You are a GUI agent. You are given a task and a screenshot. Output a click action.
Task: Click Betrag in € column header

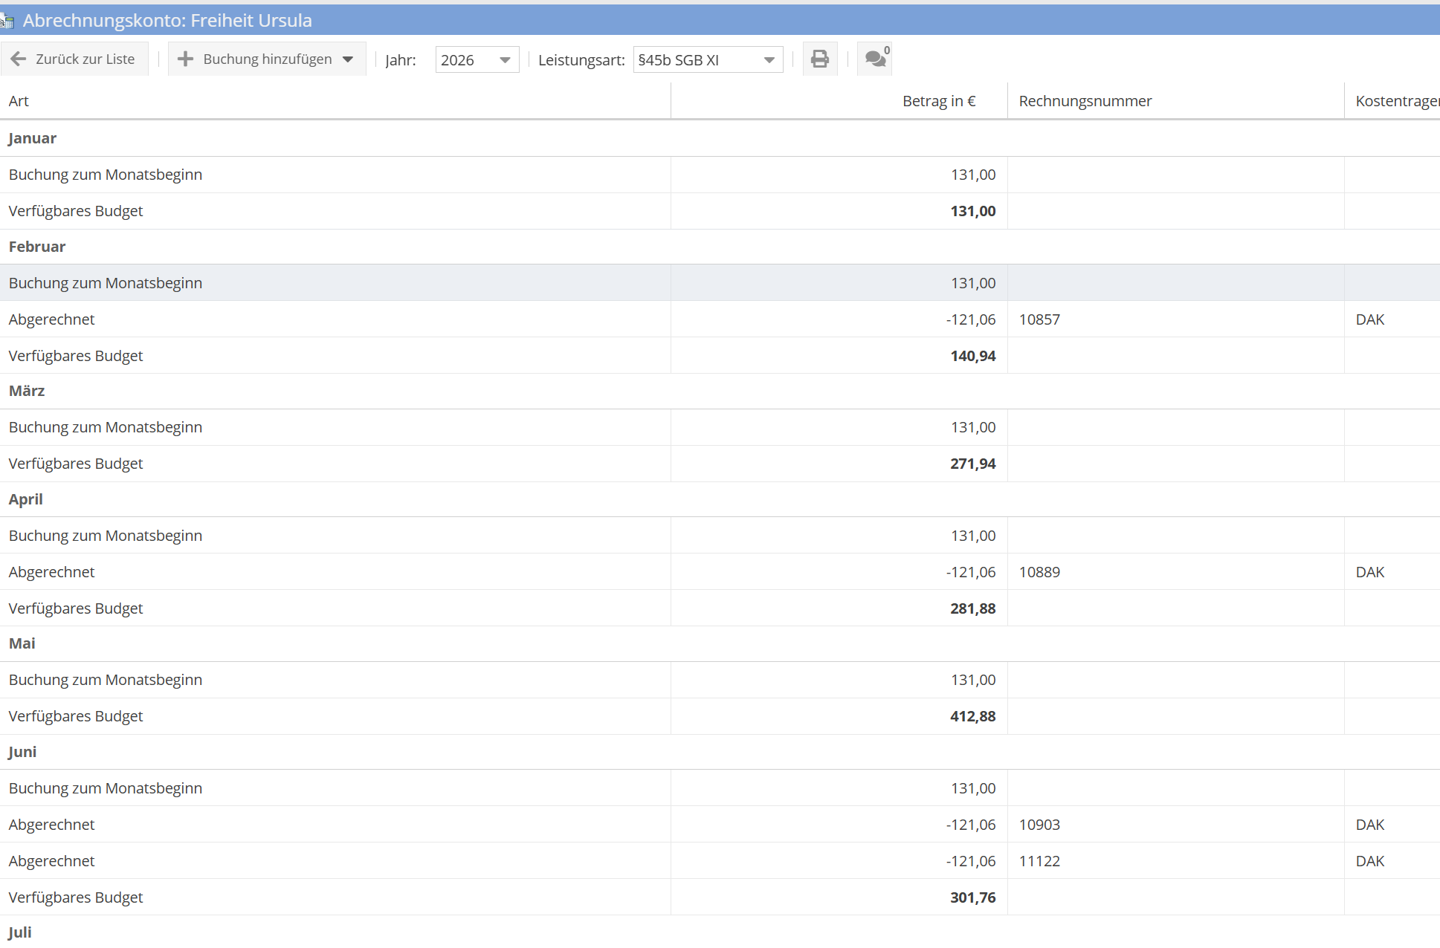coord(839,101)
